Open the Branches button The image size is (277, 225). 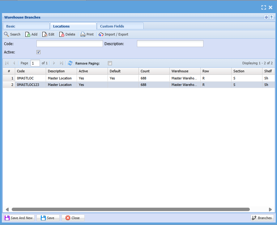(x=262, y=218)
